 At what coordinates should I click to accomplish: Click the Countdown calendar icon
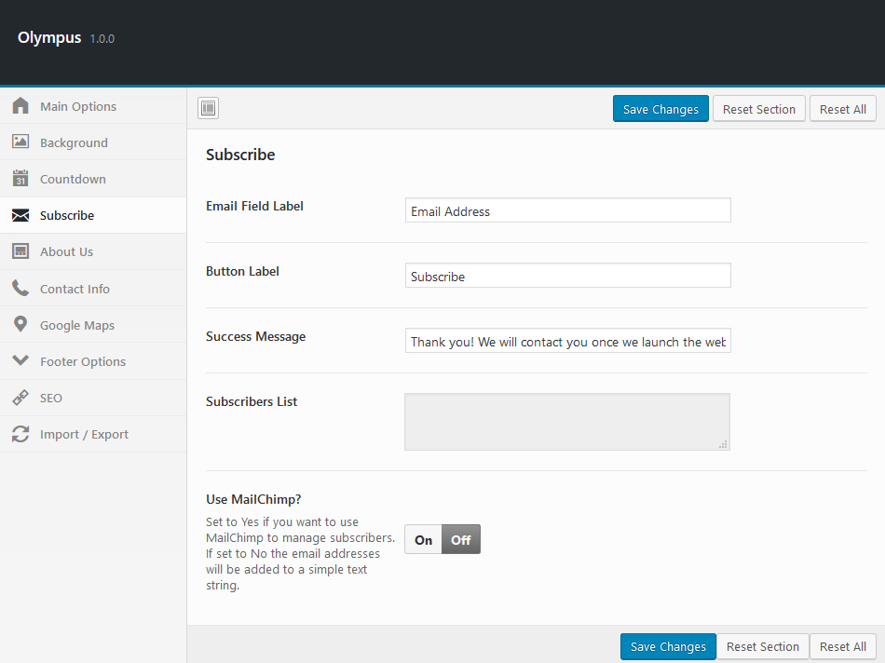tap(20, 179)
